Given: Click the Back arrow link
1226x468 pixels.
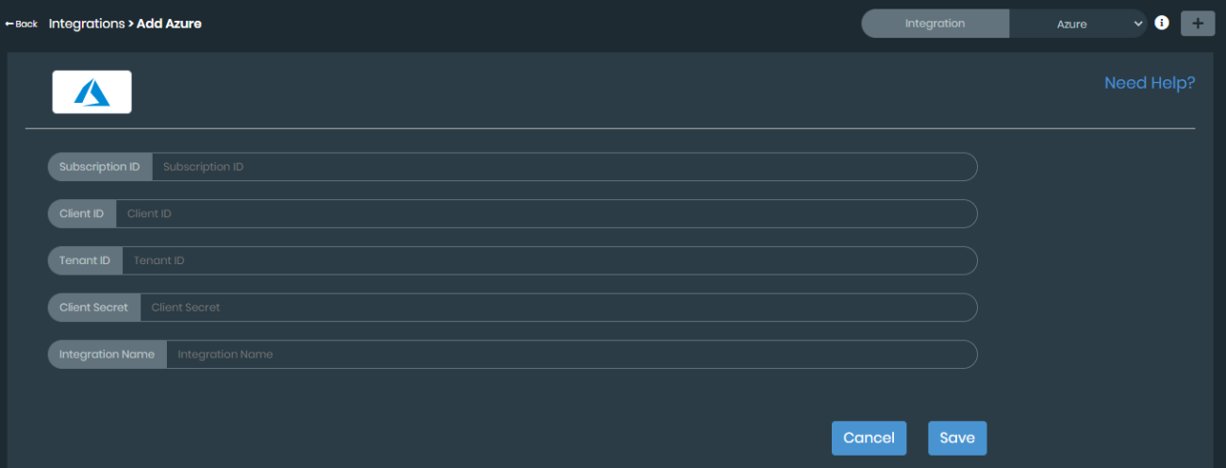Looking at the screenshot, I should (22, 24).
